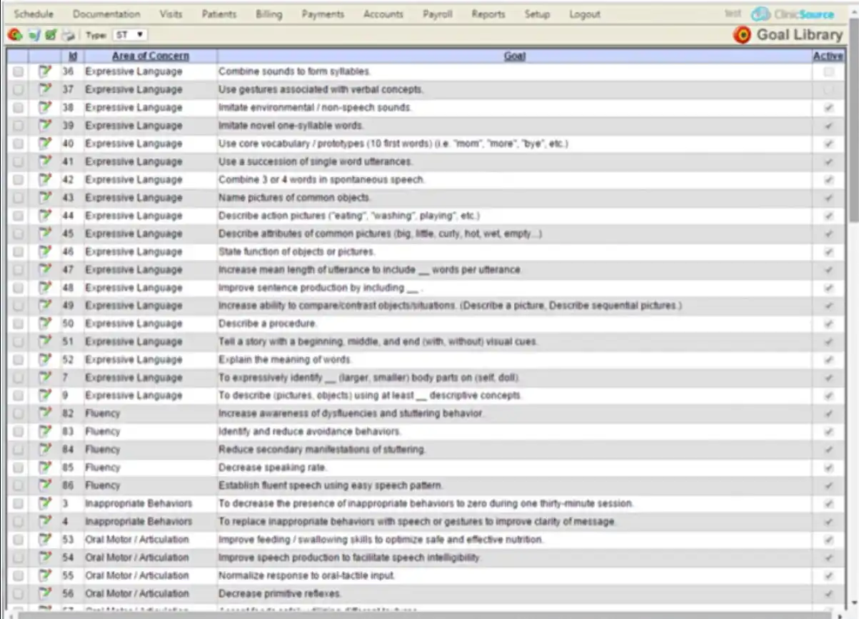Open the Billing menu
This screenshot has width=859, height=619.
tap(268, 14)
